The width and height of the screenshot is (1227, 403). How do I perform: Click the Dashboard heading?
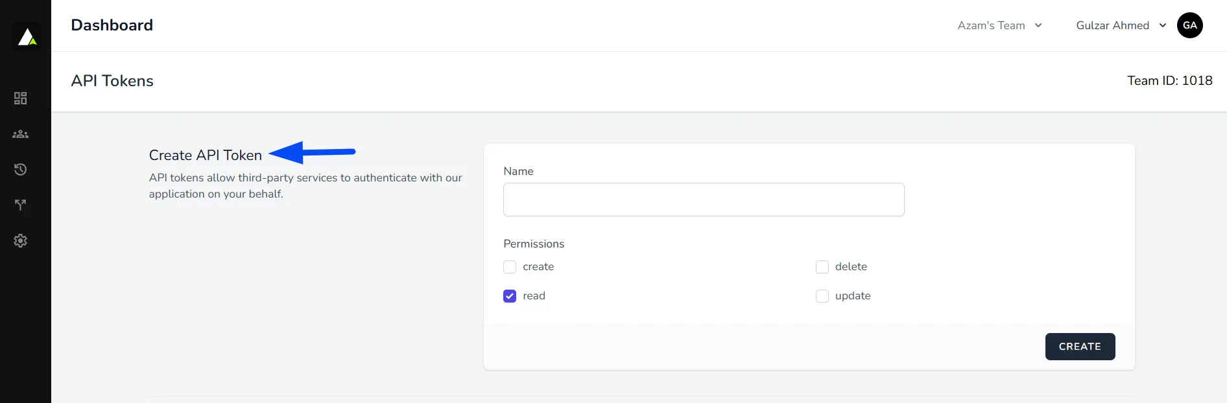tap(112, 25)
